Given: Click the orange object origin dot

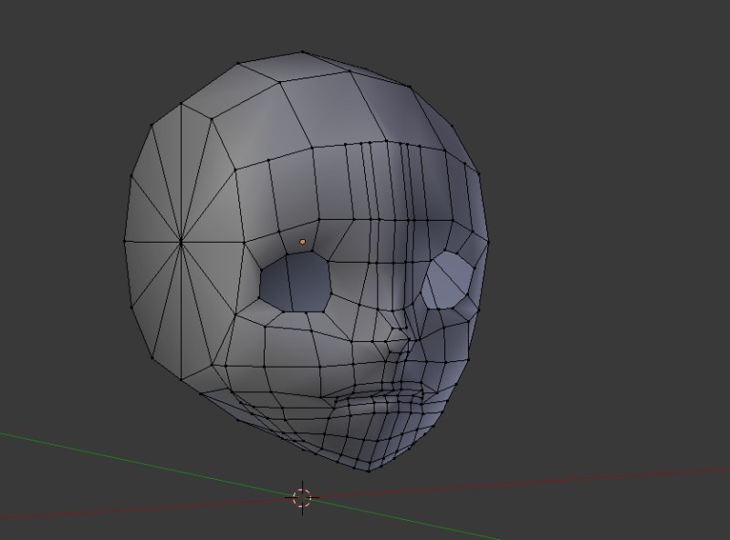Looking at the screenshot, I should 303,242.
